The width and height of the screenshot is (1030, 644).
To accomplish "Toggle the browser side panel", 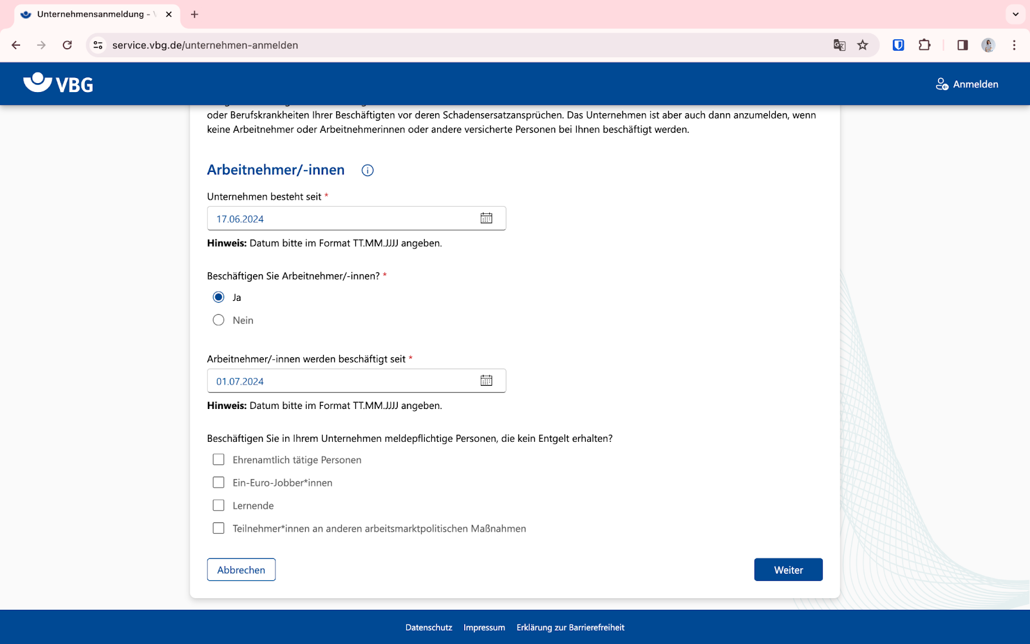I will (962, 45).
